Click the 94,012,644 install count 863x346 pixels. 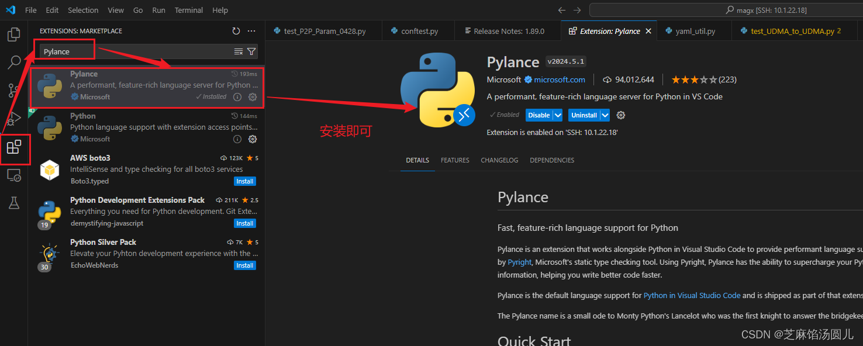[x=629, y=79]
